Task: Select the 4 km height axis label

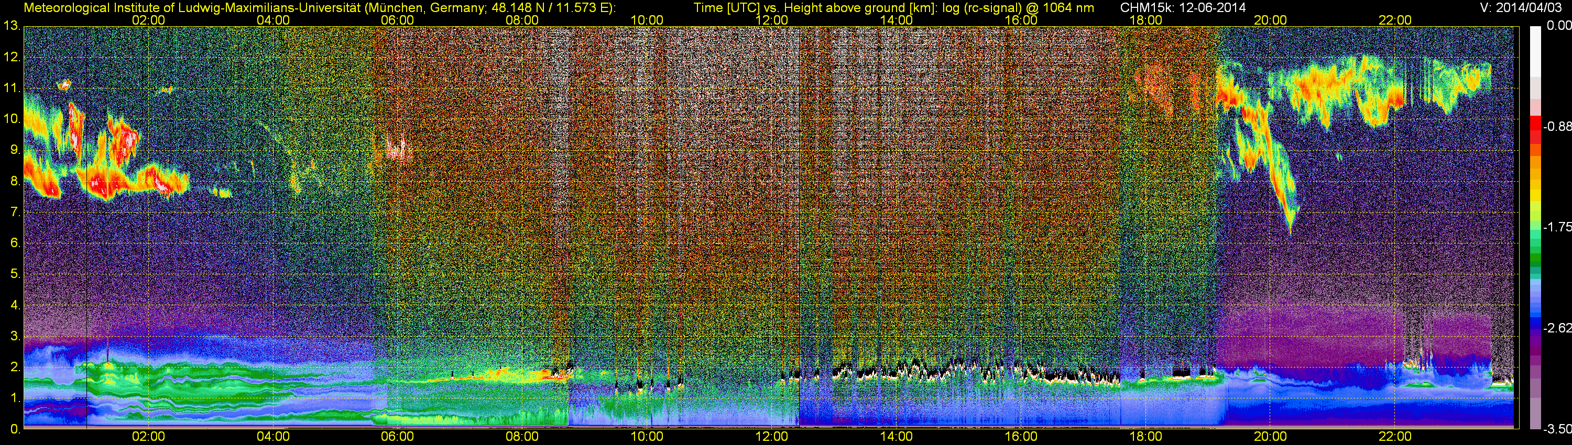Action: pyautogui.click(x=16, y=305)
